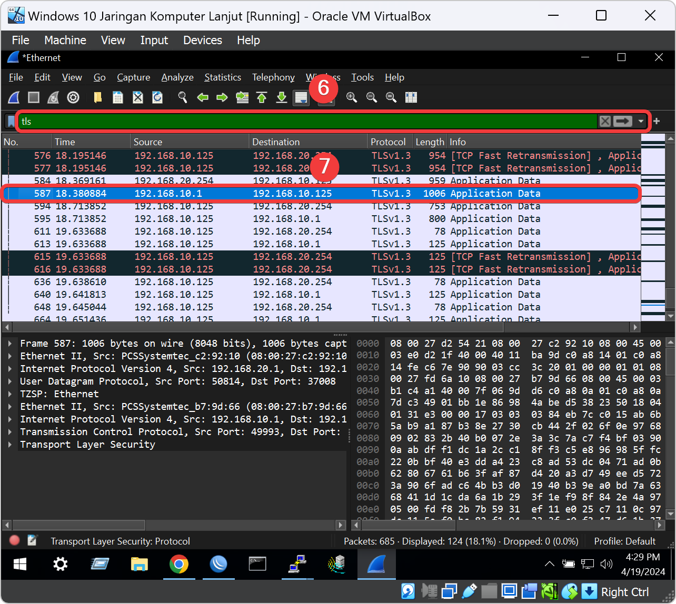The image size is (676, 604).
Task: Open a capture file via folder icon
Action: pos(98,97)
